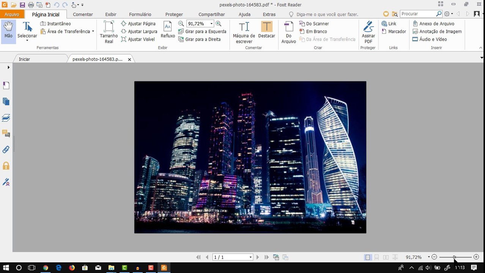
Task: Click Ajustar Visível
Action: point(138,39)
